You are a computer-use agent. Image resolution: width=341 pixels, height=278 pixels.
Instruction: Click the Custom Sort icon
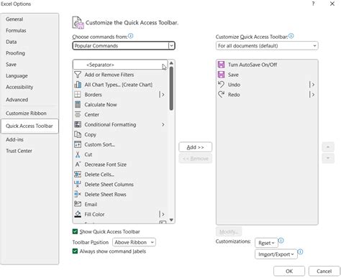click(x=78, y=144)
